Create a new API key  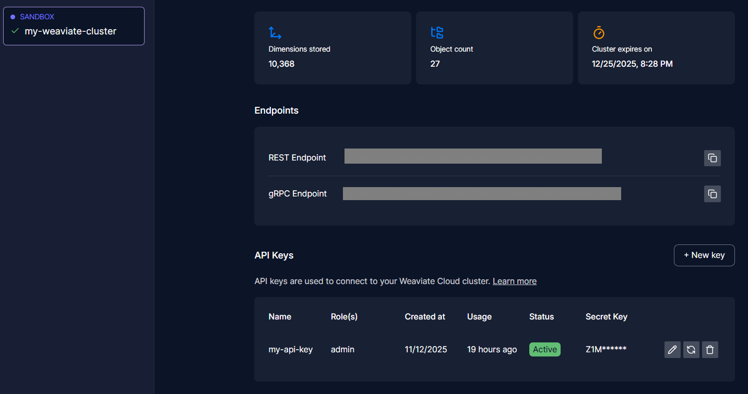704,255
